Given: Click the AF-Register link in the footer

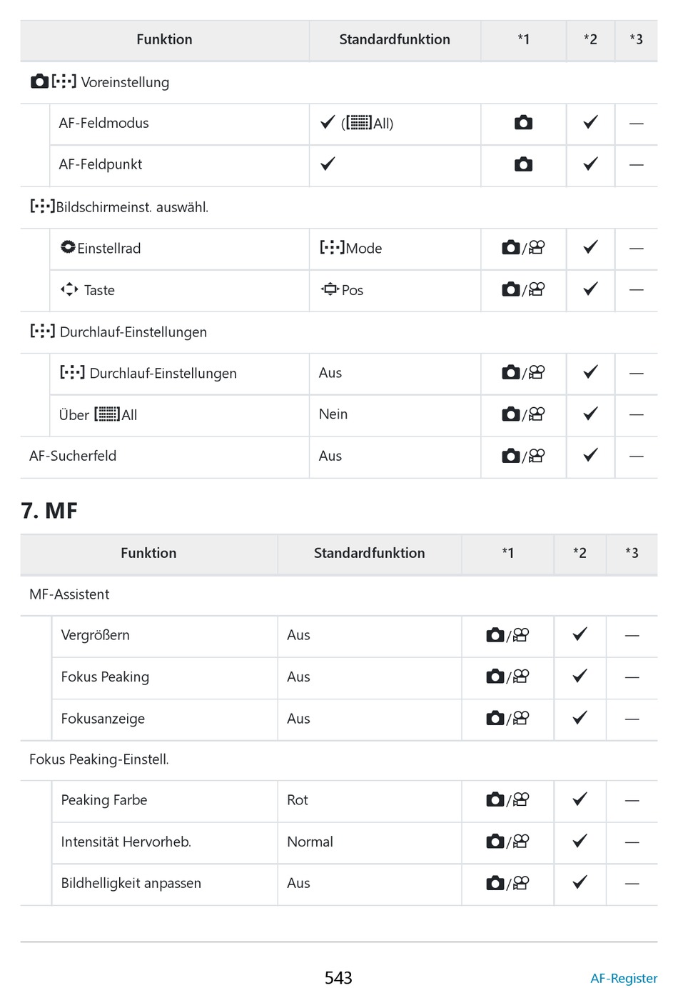Looking at the screenshot, I should (623, 978).
